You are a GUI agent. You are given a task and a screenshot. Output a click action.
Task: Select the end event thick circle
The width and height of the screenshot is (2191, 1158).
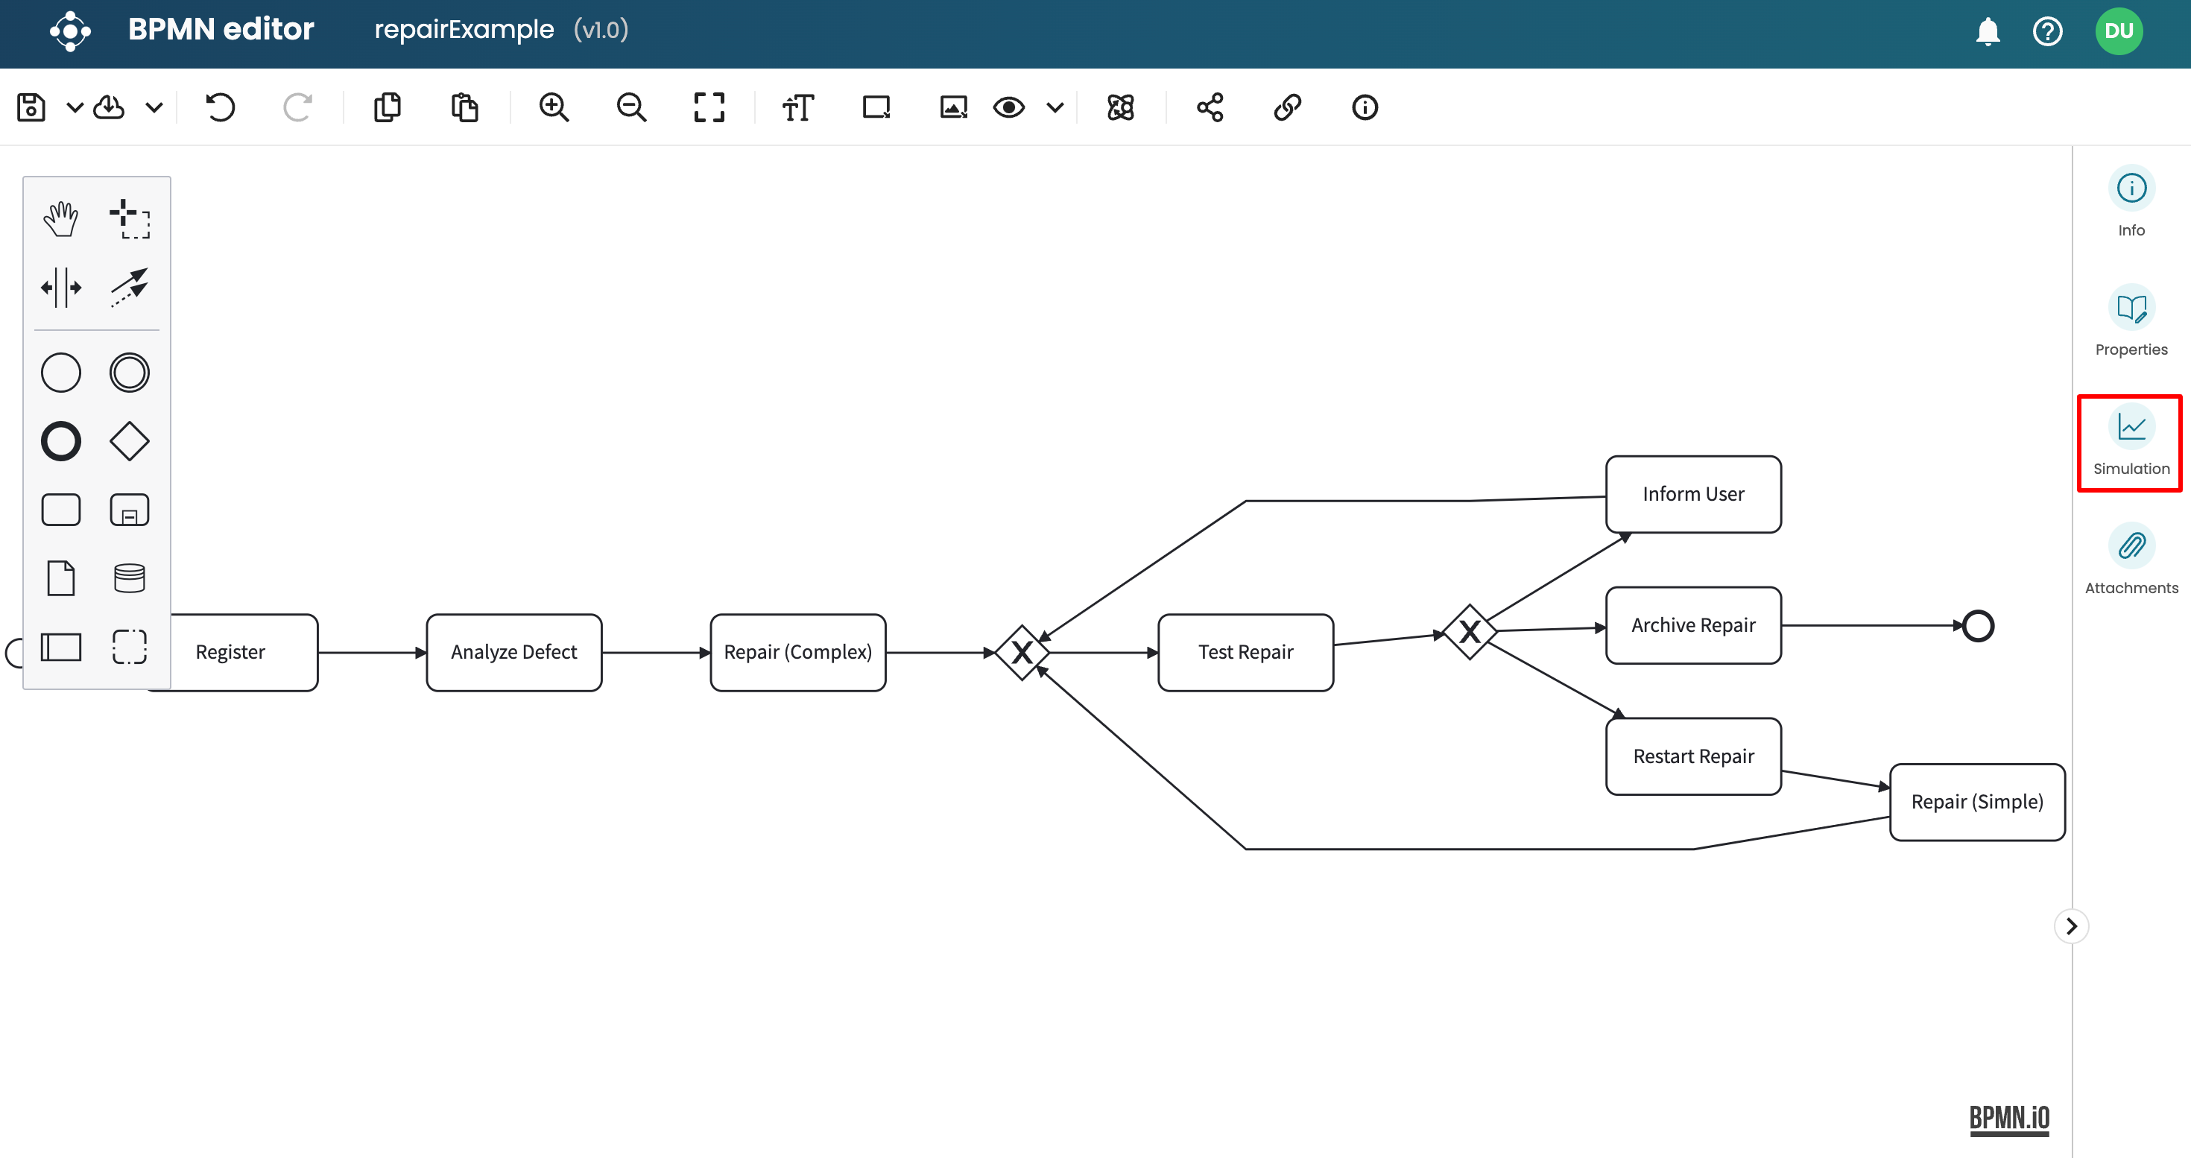[60, 441]
